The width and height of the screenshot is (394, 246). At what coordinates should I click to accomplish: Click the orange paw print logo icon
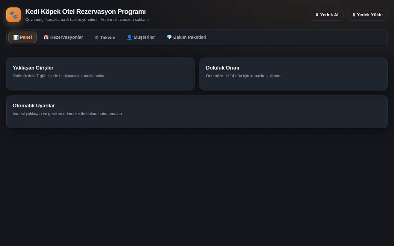13,15
